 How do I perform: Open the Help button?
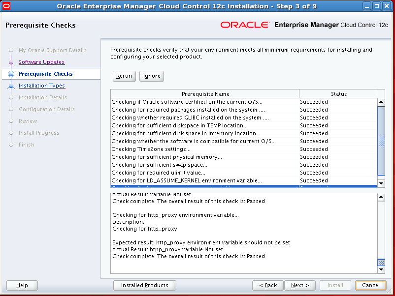pos(22,286)
